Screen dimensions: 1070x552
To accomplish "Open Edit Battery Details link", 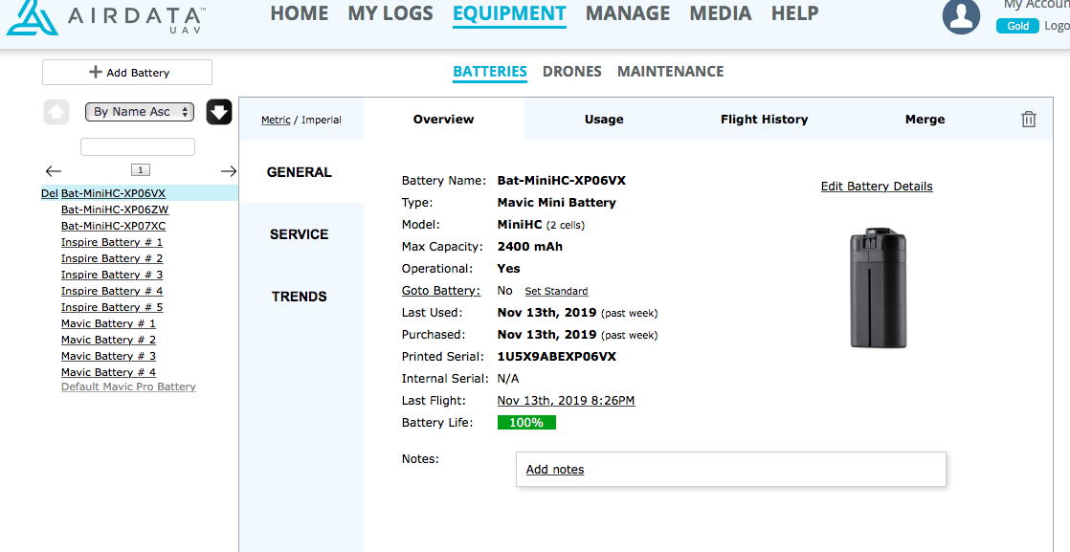I will (876, 187).
